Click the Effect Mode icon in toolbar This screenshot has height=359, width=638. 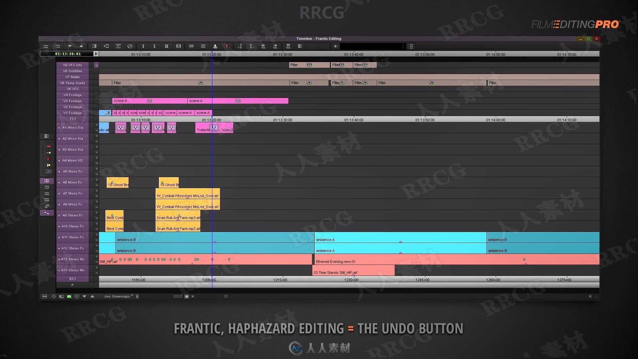click(106, 46)
